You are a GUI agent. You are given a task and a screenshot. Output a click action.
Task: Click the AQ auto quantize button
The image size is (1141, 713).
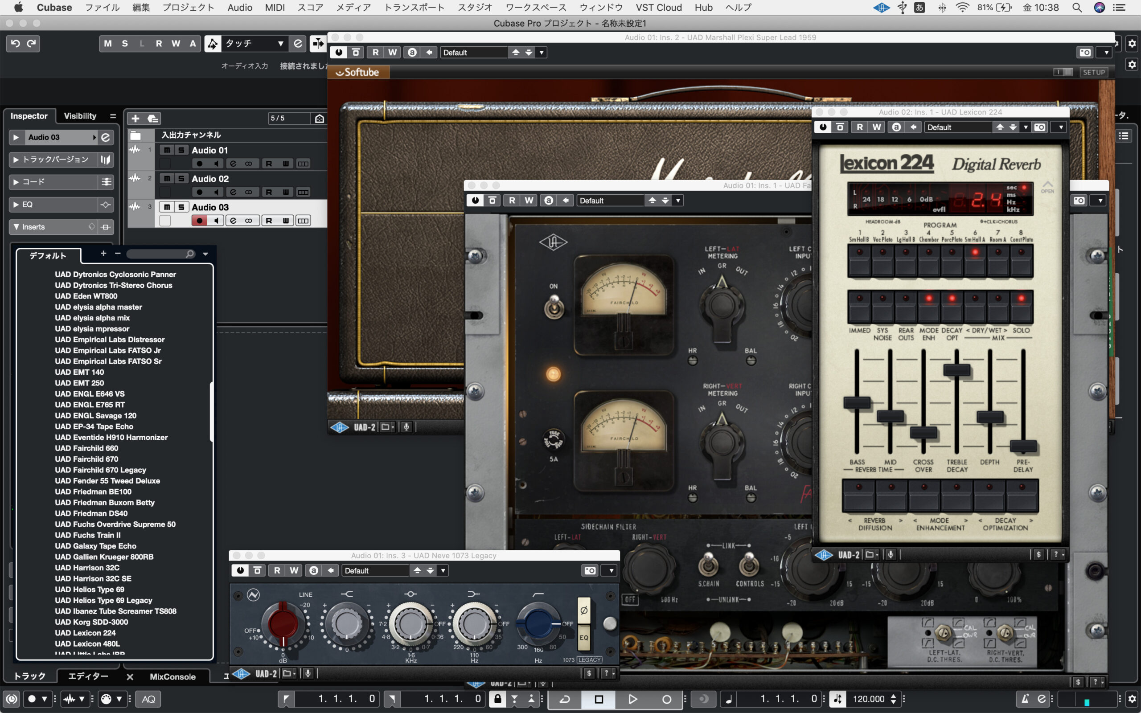(148, 699)
